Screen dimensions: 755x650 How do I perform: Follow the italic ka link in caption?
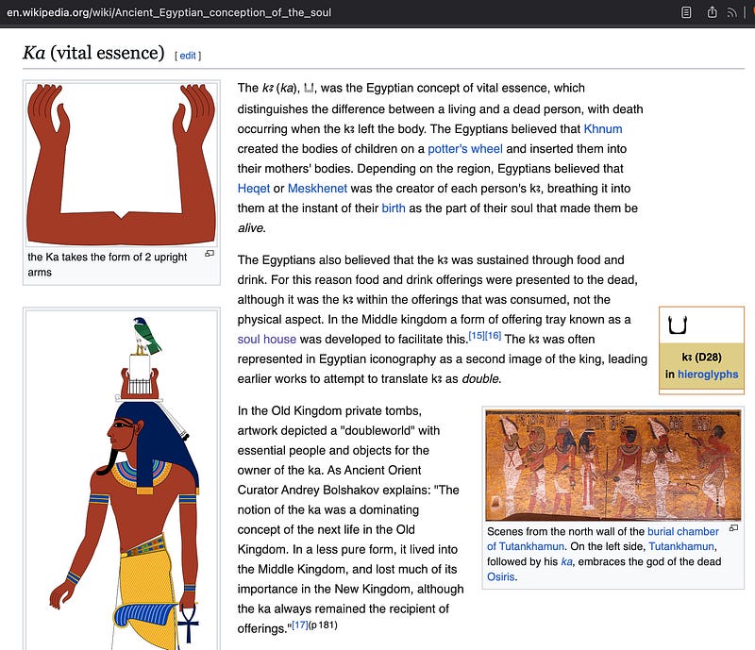point(567,561)
